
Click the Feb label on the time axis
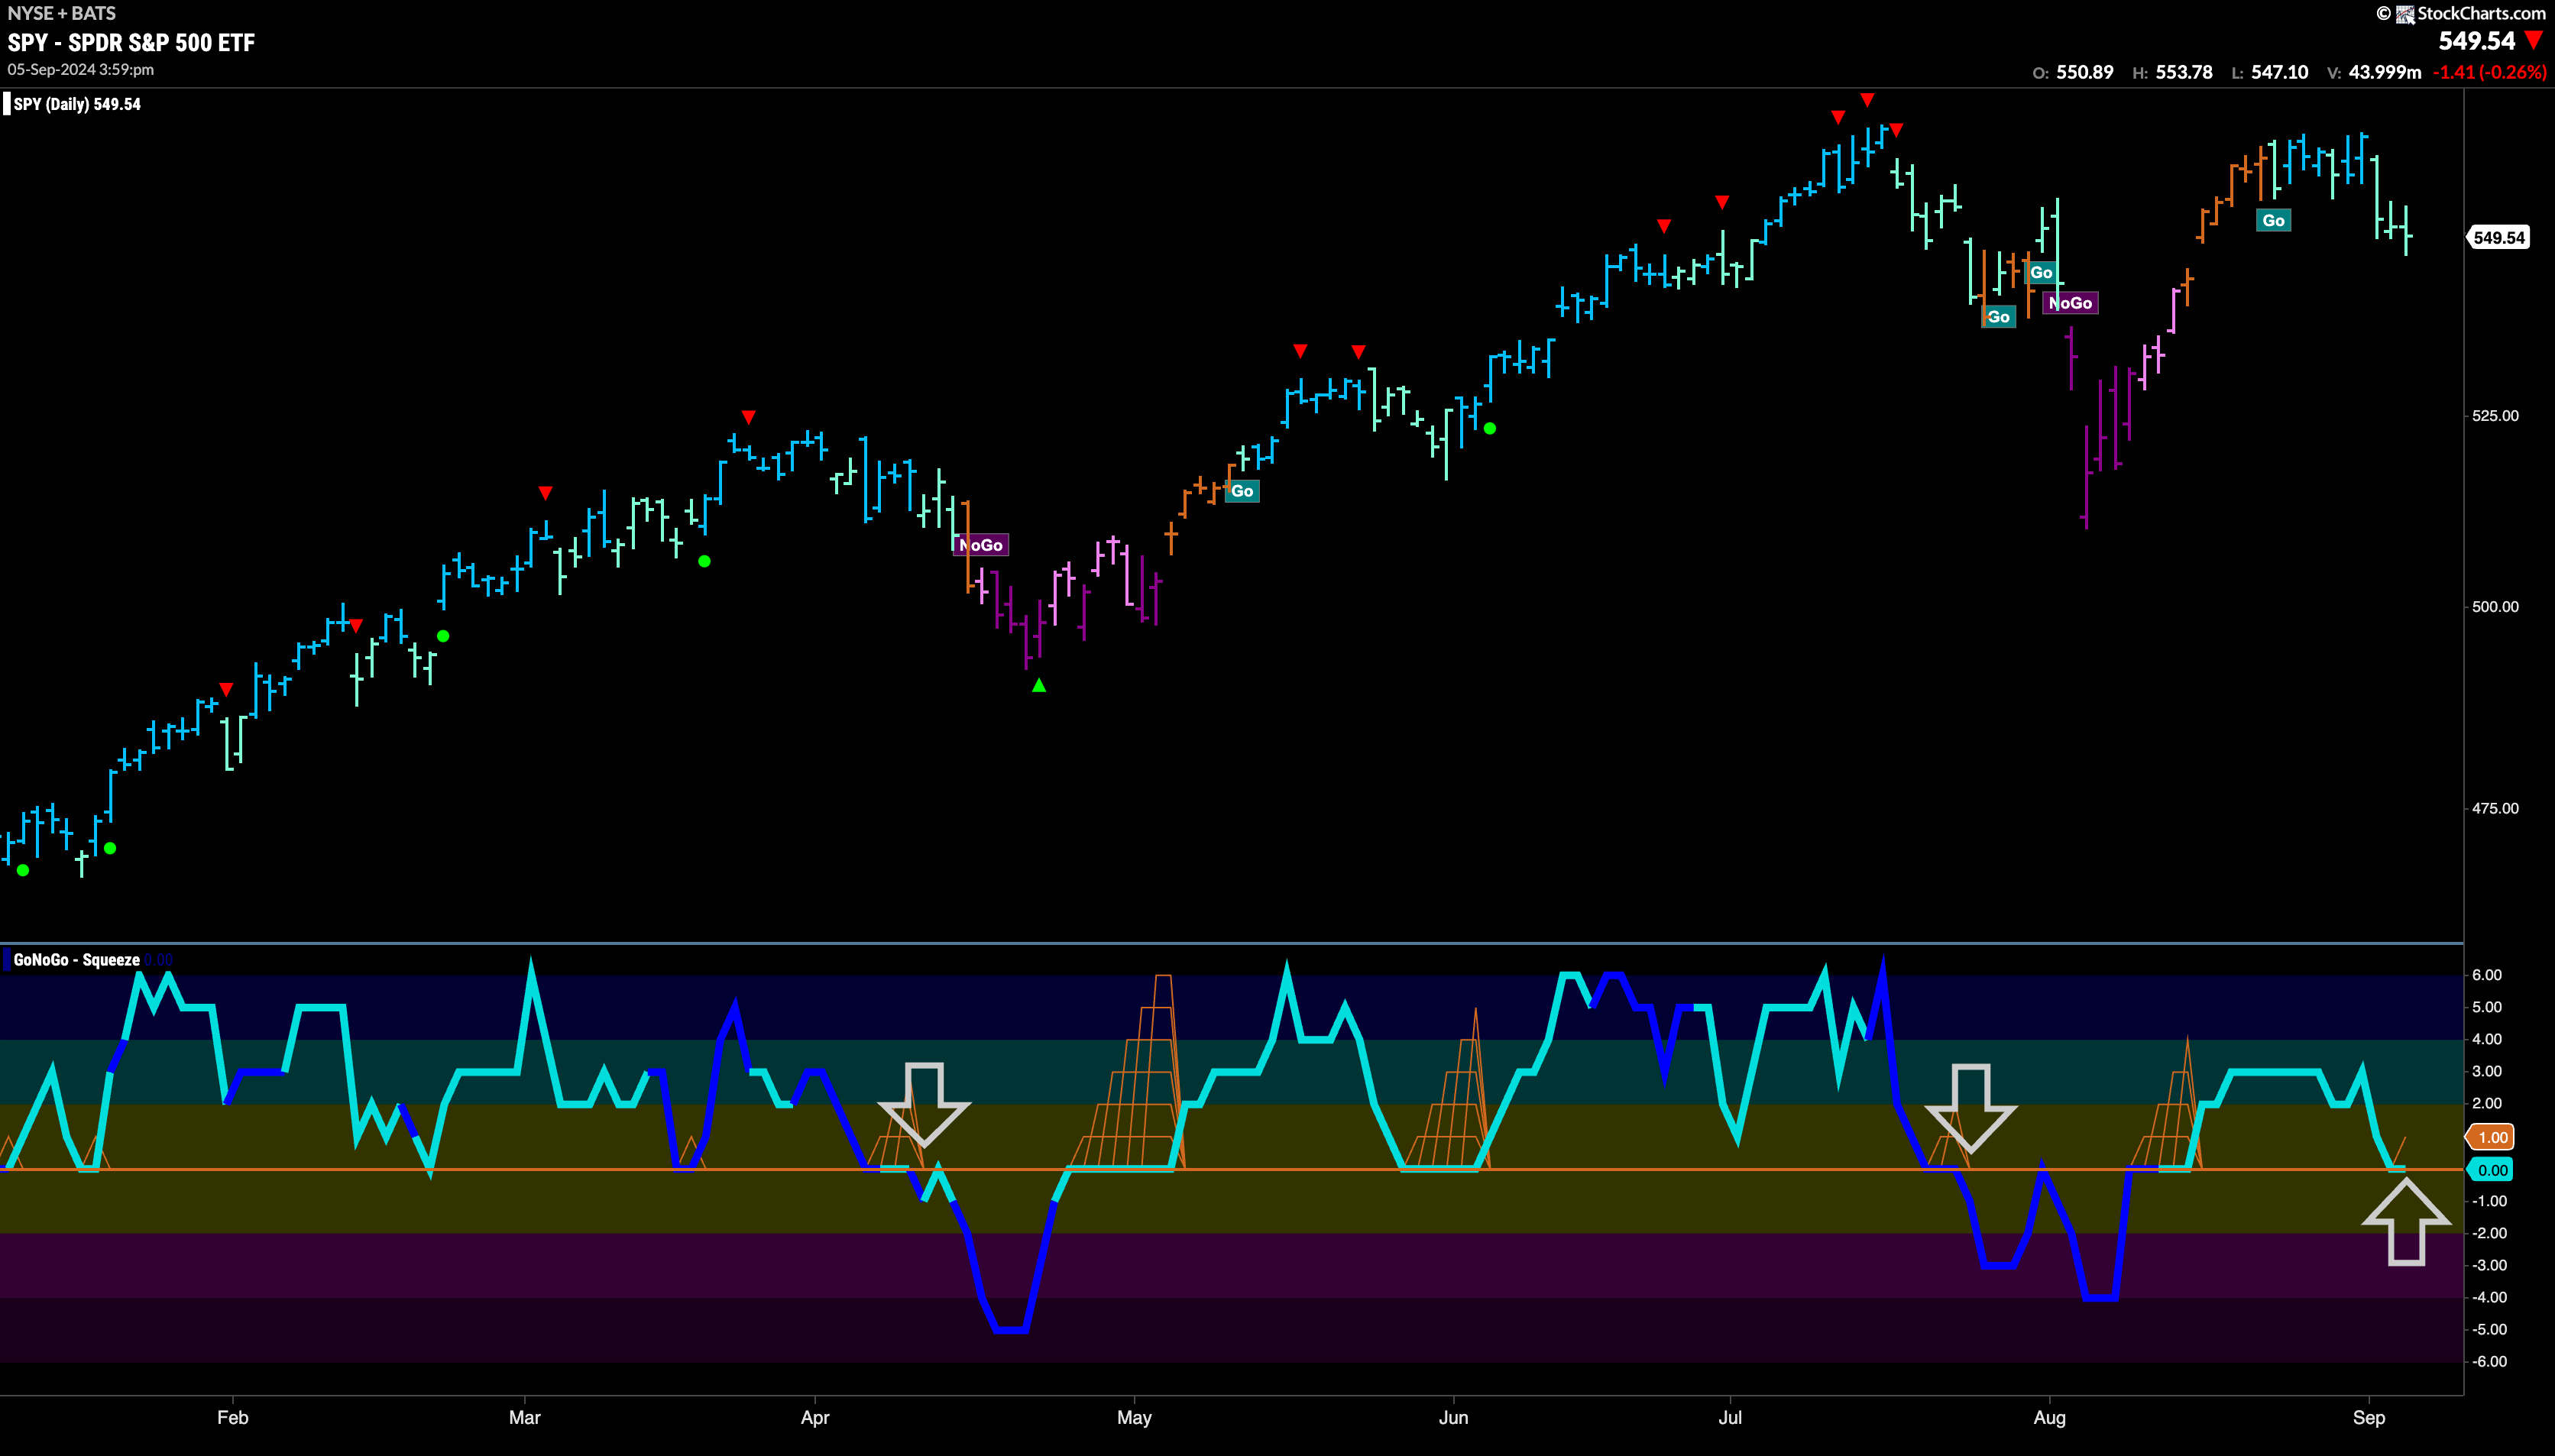[x=232, y=1417]
